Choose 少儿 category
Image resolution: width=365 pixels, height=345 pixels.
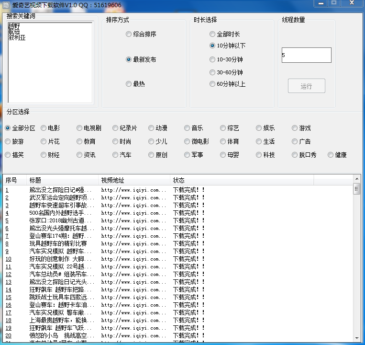pos(158,141)
